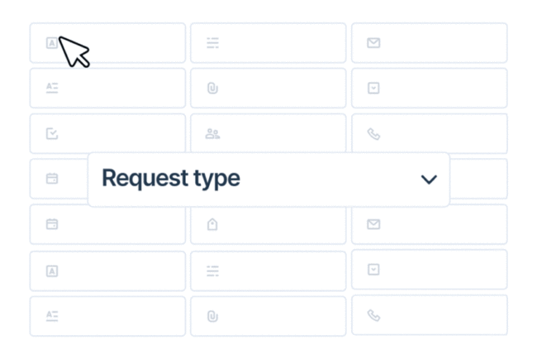Select the envelope icon in fifth row
Viewport: 537px width, 359px height.
click(373, 224)
